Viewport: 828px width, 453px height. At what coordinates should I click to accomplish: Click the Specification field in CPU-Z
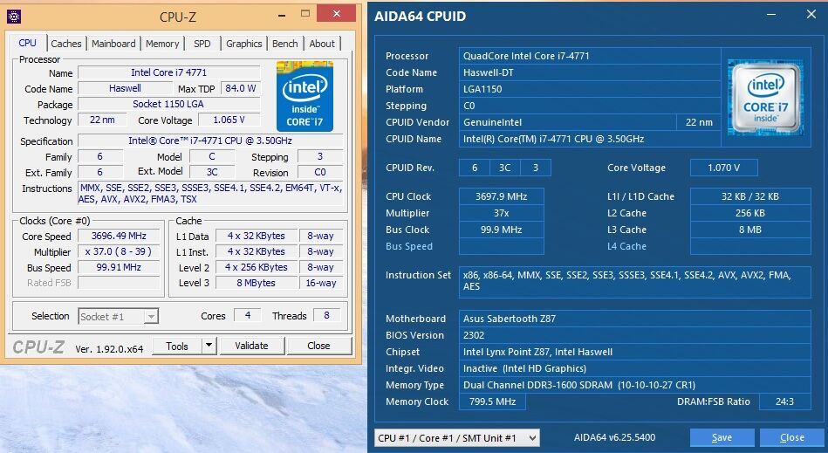(210, 141)
